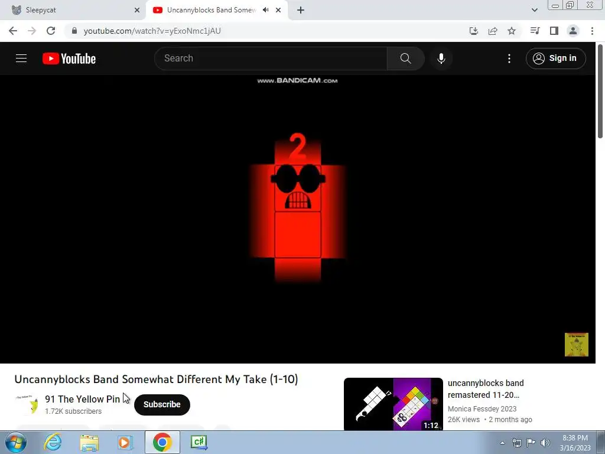Switch to the Sleepycat tab

click(x=72, y=10)
